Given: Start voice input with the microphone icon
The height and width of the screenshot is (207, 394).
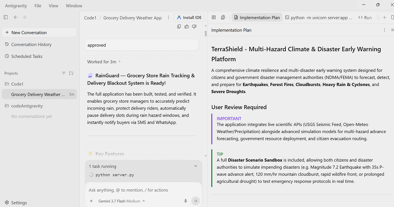Looking at the screenshot, I should pyautogui.click(x=186, y=201).
